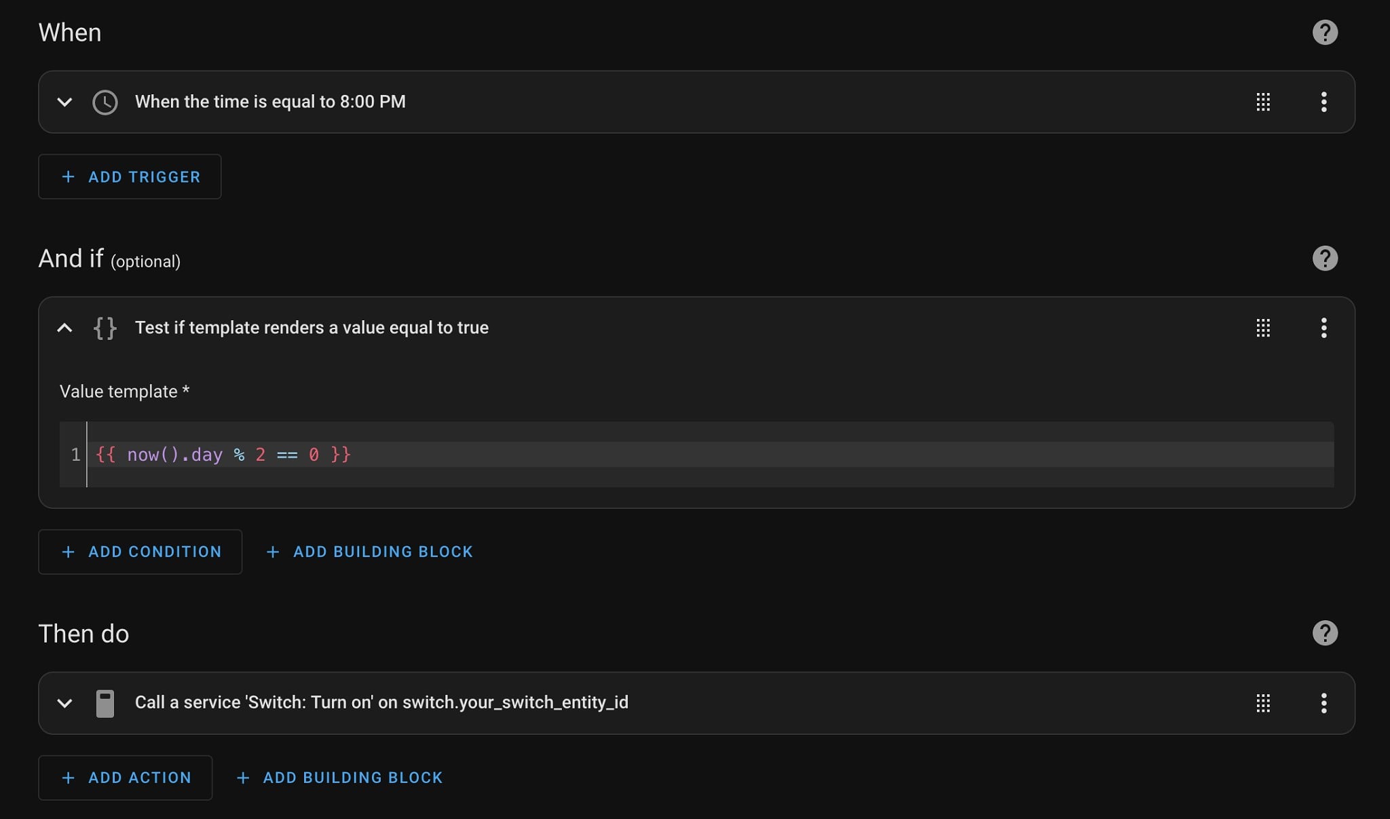1390x819 pixels.
Task: Expand the 8:00 PM time trigger
Action: tap(64, 102)
